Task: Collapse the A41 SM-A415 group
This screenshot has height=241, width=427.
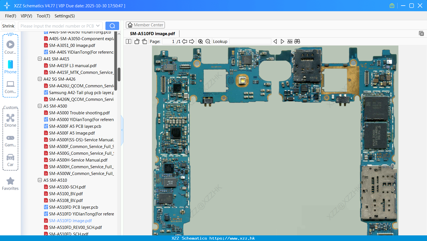Action: pos(40,59)
